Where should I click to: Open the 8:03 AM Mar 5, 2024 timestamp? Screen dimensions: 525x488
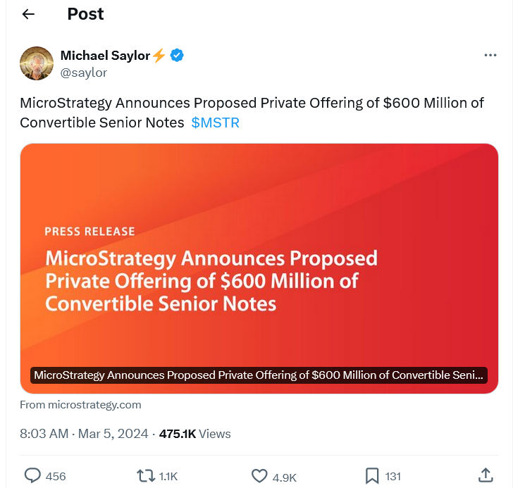coord(84,434)
